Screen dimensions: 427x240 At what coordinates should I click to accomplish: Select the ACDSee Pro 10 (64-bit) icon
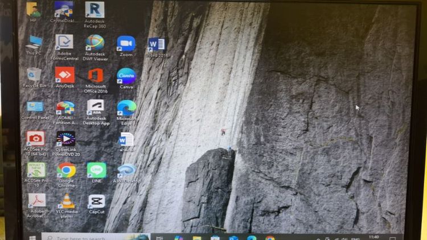click(36, 143)
